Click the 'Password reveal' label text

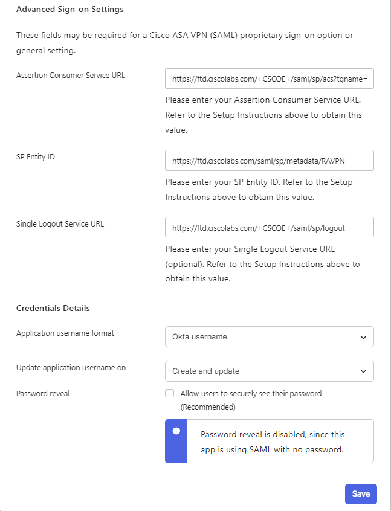click(x=43, y=393)
